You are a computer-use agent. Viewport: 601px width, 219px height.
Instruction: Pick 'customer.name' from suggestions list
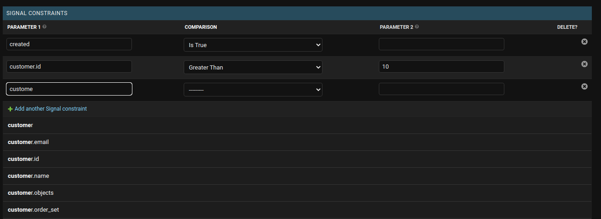(x=28, y=176)
